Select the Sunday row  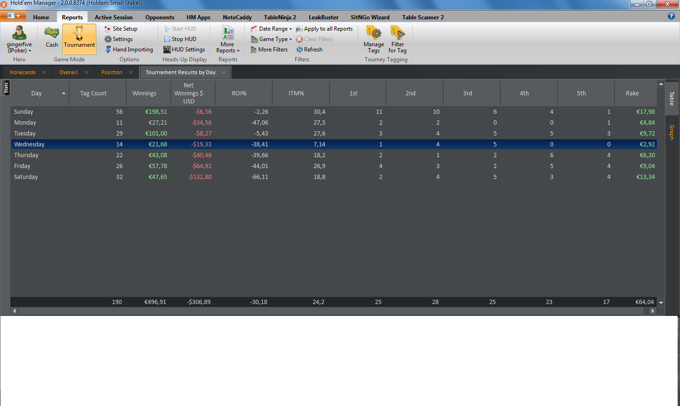(x=334, y=112)
